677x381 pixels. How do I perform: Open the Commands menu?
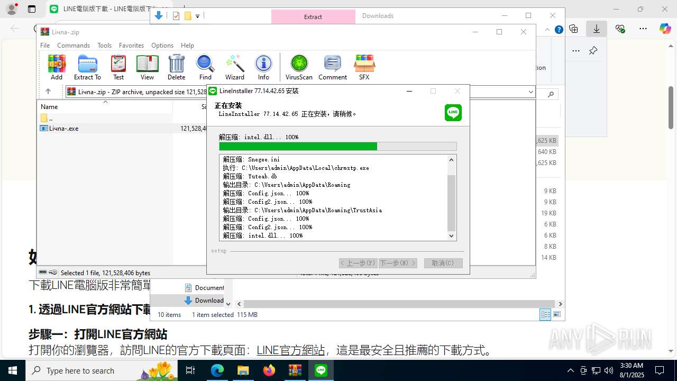pyautogui.click(x=74, y=46)
